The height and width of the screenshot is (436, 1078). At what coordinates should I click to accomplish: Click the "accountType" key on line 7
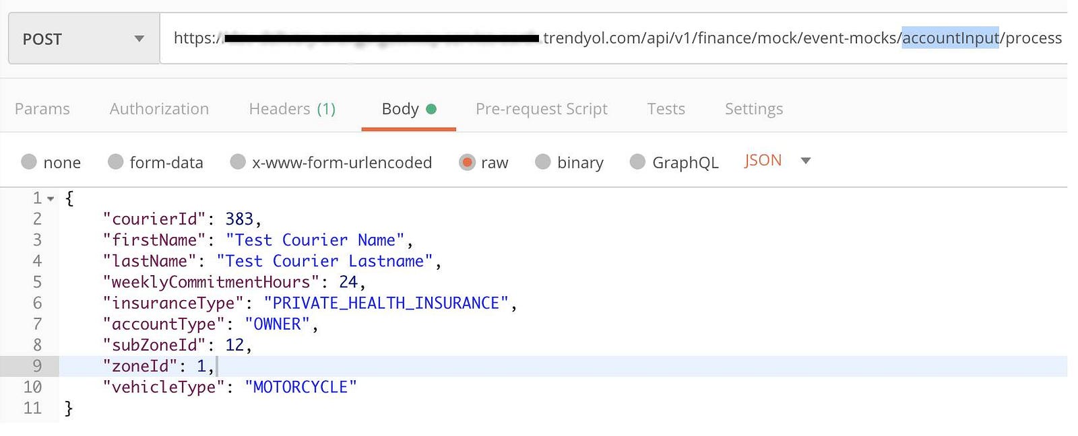click(164, 324)
